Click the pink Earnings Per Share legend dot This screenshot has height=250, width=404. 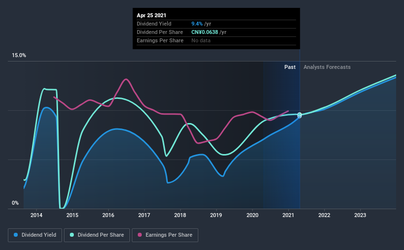140,235
